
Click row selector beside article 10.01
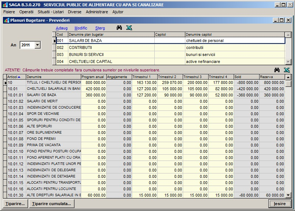(x=5, y=89)
